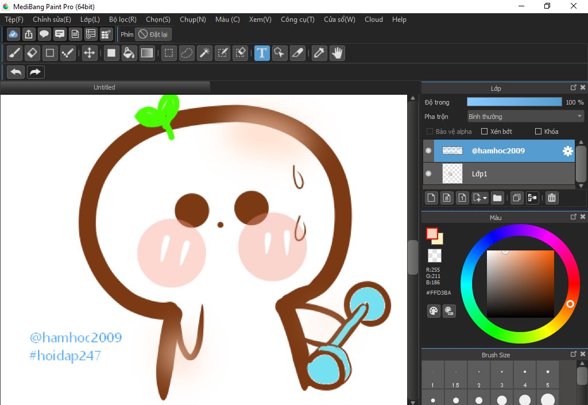Expand the add layer dropdown arrow

pos(485,198)
